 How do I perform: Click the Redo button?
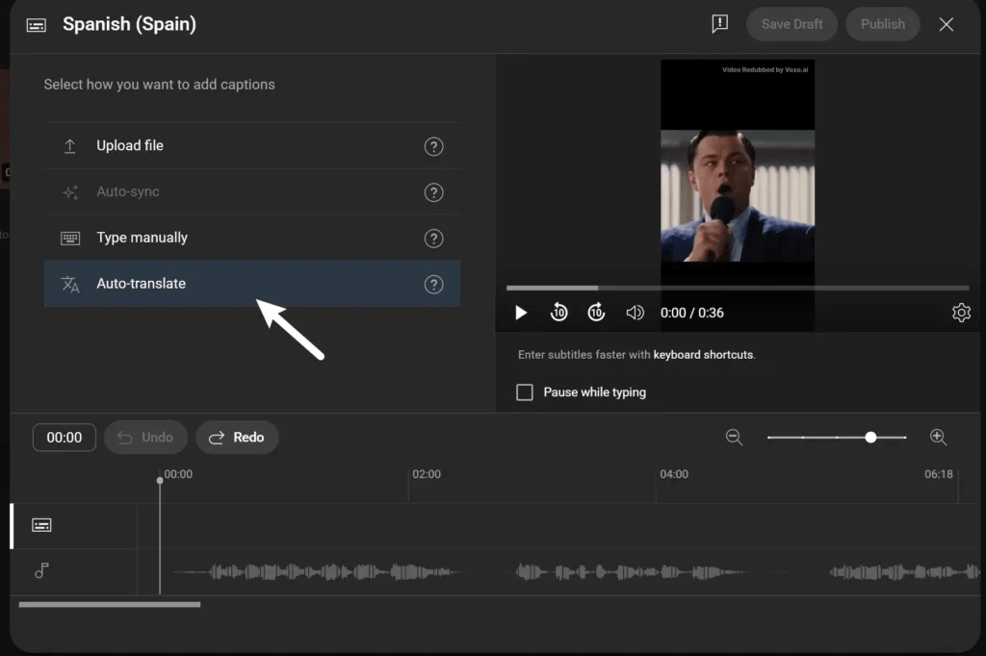pyautogui.click(x=237, y=437)
